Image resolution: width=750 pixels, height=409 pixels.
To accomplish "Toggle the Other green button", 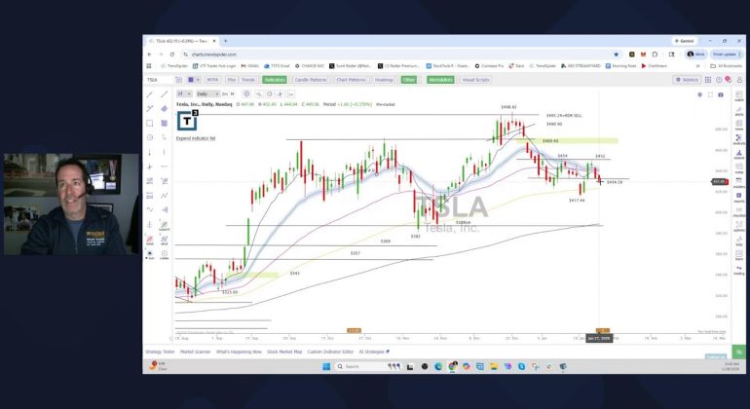I will coord(408,79).
